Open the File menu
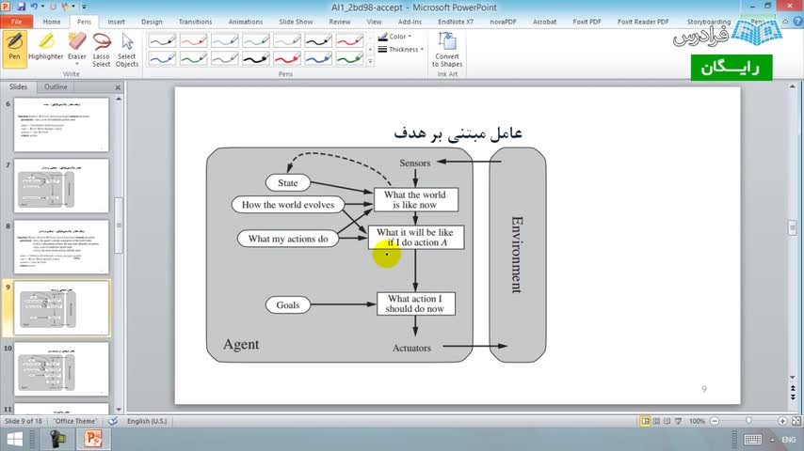This screenshot has width=804, height=451. [16, 22]
